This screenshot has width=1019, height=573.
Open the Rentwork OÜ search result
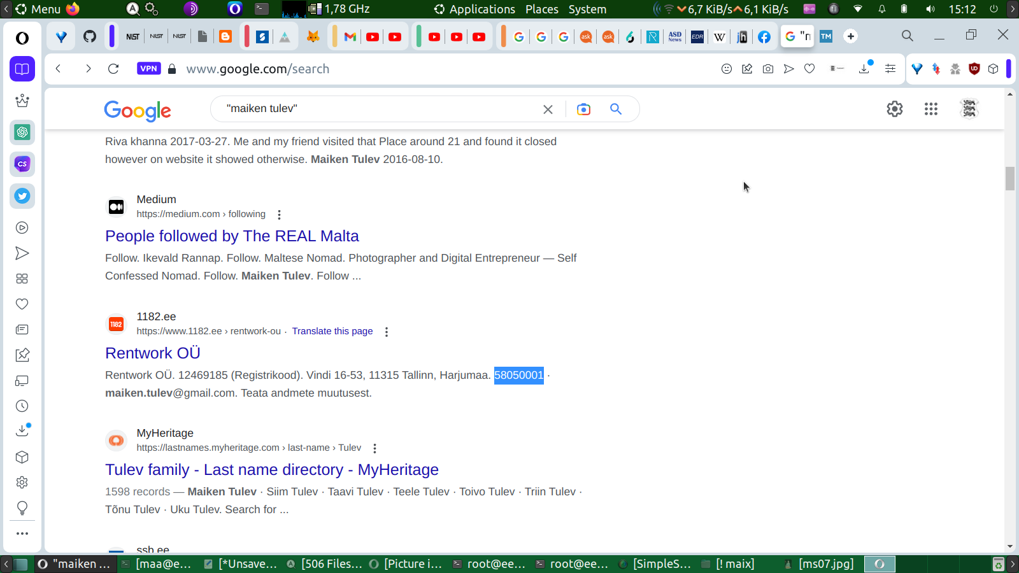(153, 353)
